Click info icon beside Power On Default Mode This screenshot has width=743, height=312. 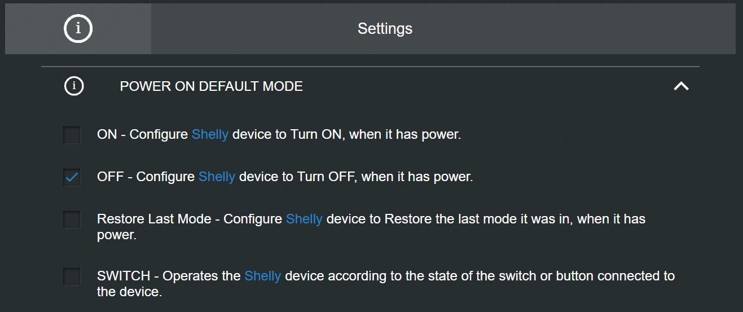coord(74,86)
